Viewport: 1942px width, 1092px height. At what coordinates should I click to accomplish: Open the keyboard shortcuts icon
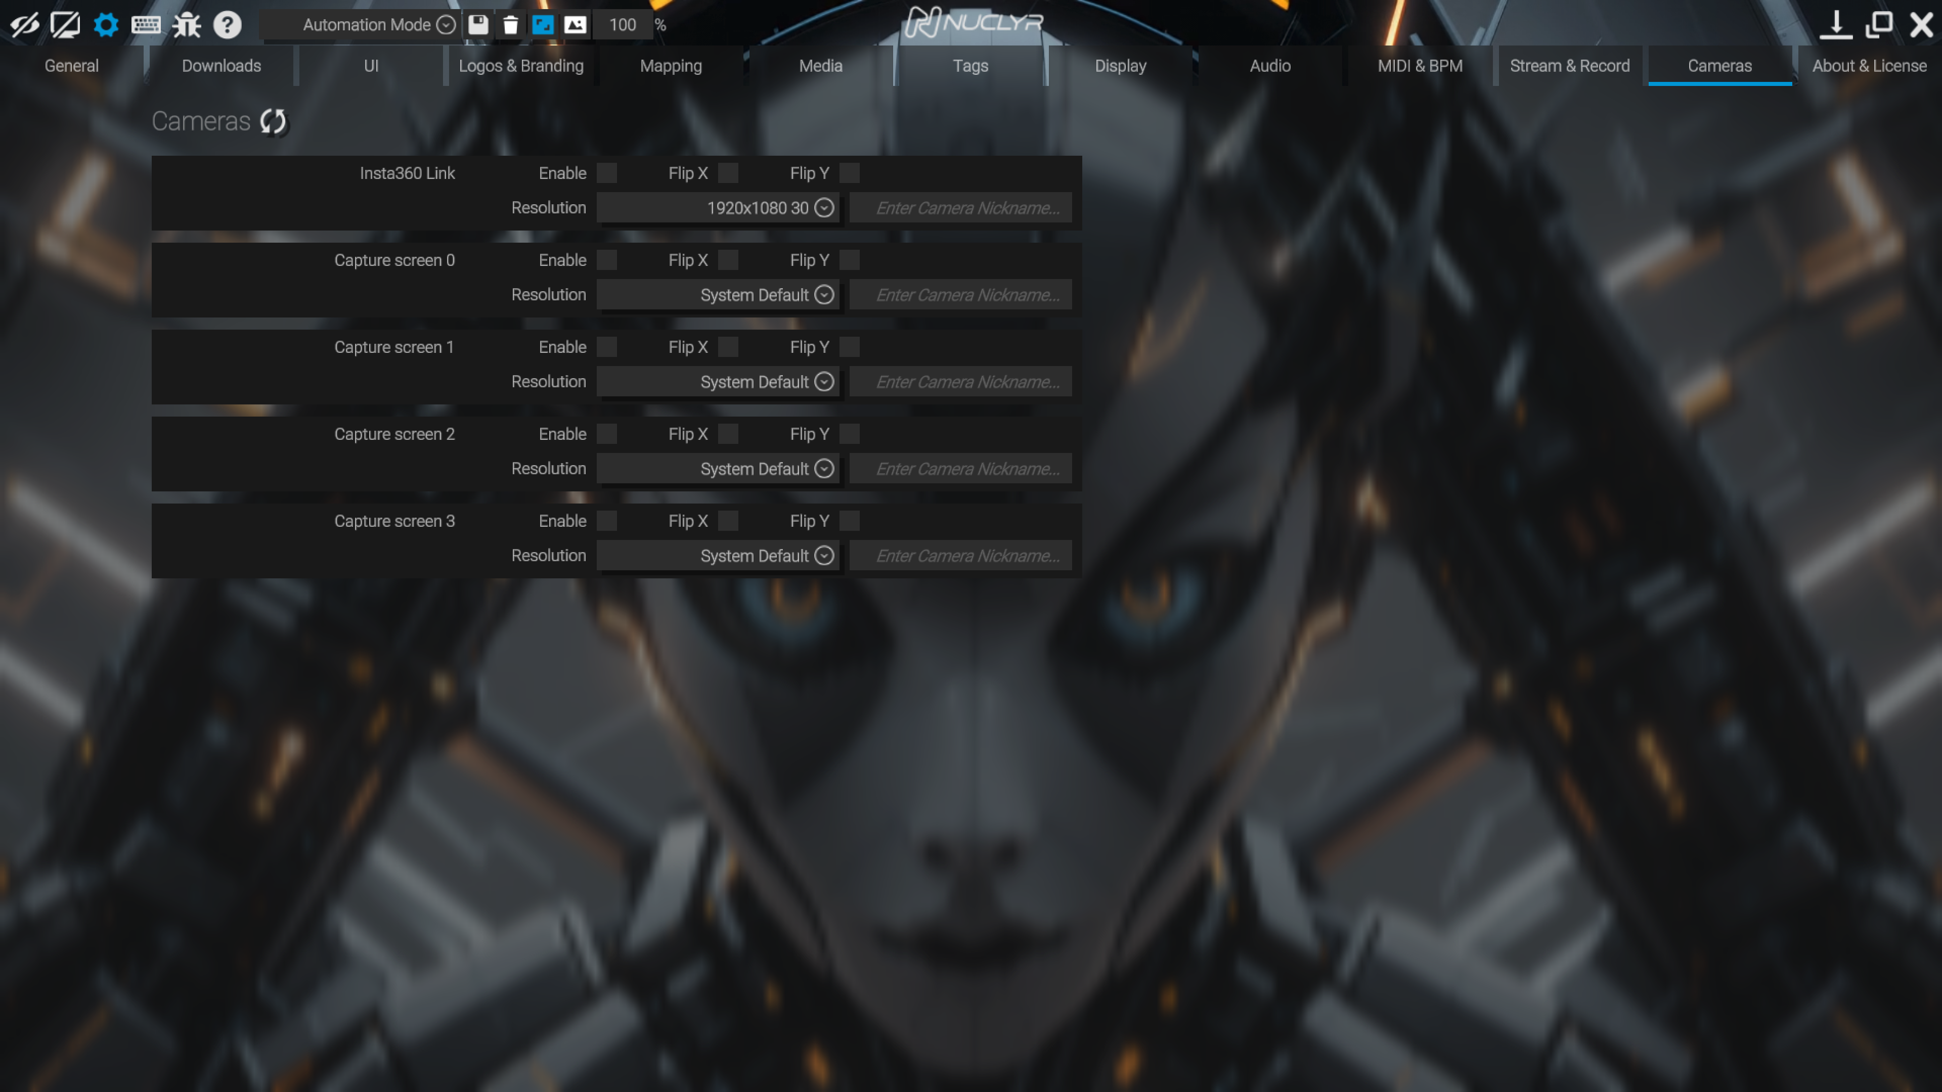coord(146,25)
